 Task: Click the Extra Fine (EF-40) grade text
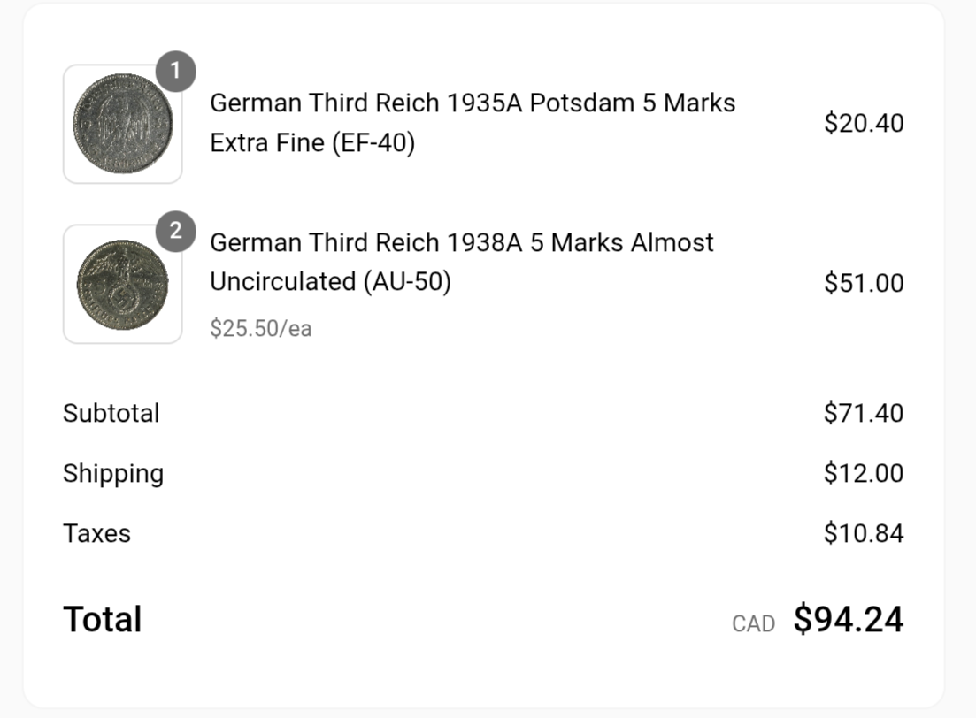click(312, 142)
